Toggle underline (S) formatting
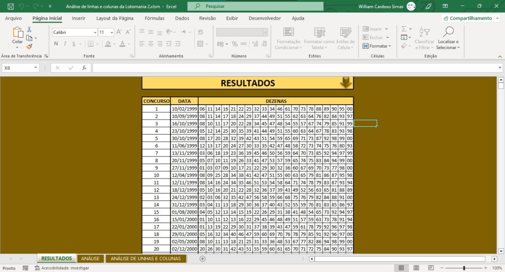This screenshot has height=272, width=505. tap(74, 44)
